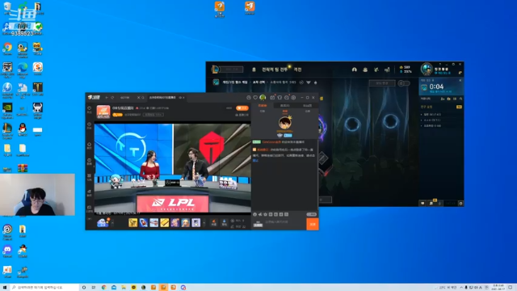The height and width of the screenshot is (291, 517).
Task: Open Chrome from the taskbar
Action: coord(104,288)
